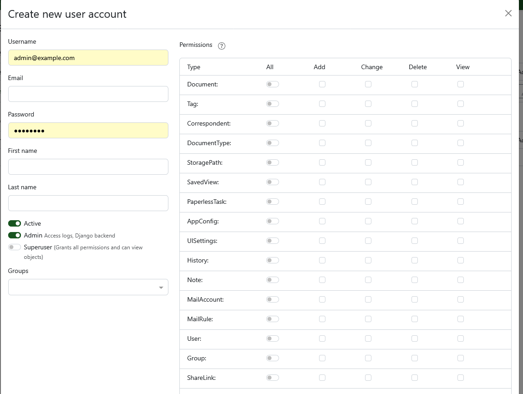Toggle All permissions for User
Screen dimensions: 523x394
273,338
